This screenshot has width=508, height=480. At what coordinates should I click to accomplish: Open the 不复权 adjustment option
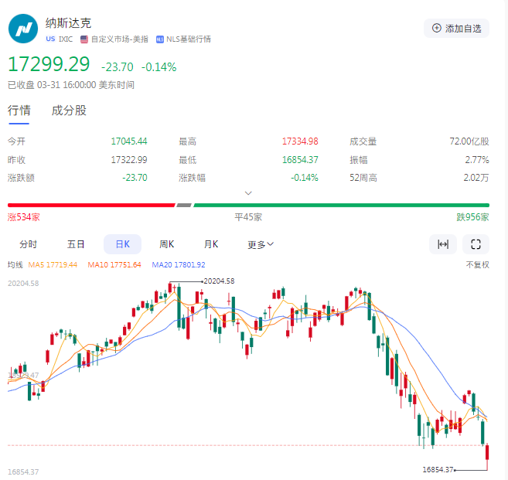478,265
